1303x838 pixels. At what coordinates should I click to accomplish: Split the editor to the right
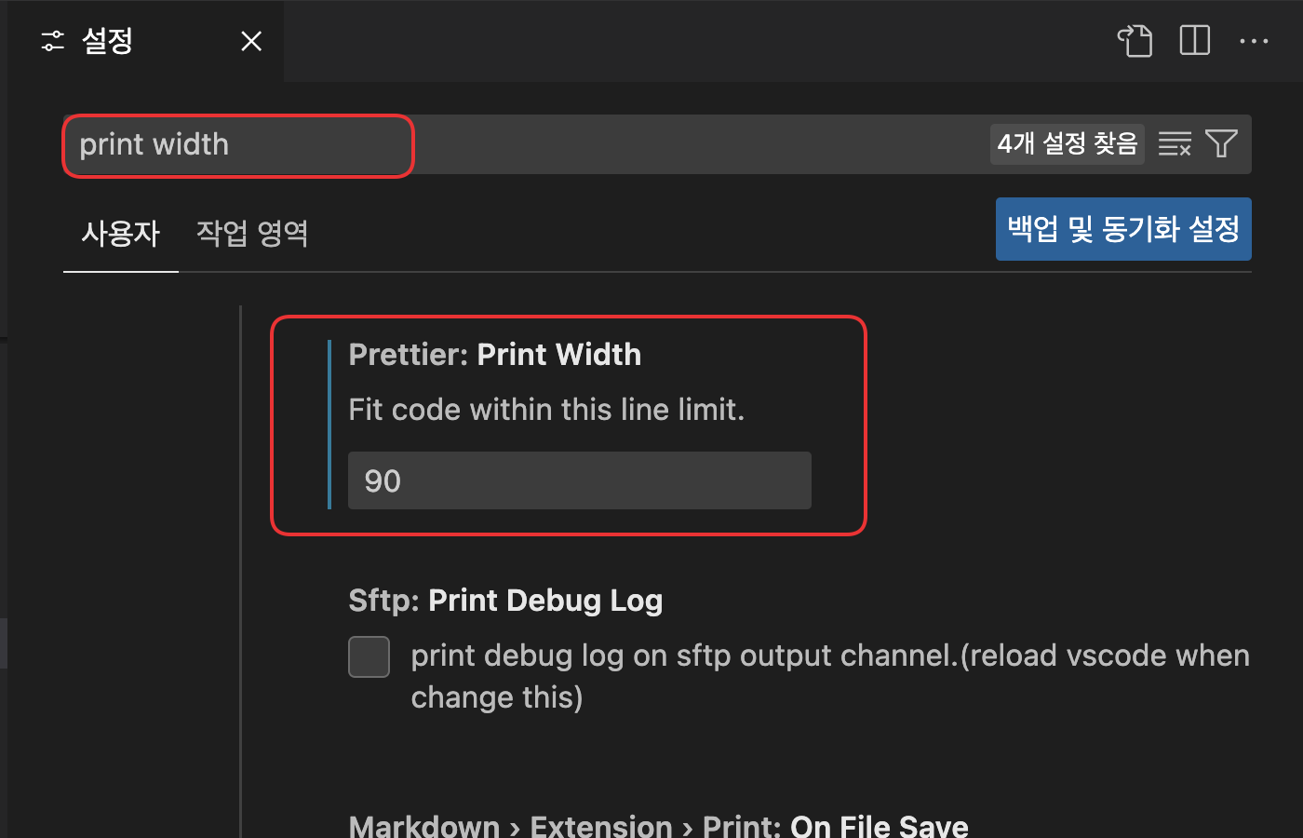[x=1194, y=41]
